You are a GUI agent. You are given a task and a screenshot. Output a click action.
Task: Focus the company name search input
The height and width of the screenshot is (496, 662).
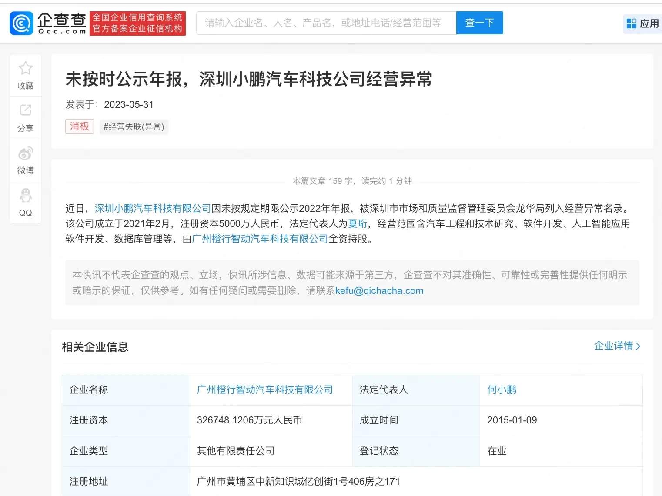tap(326, 23)
